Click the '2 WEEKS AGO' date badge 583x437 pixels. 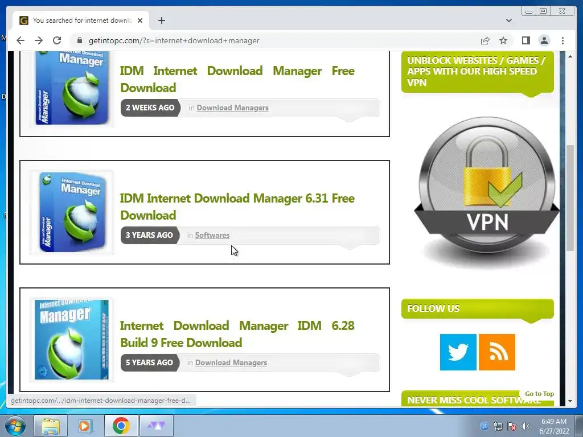click(x=150, y=108)
